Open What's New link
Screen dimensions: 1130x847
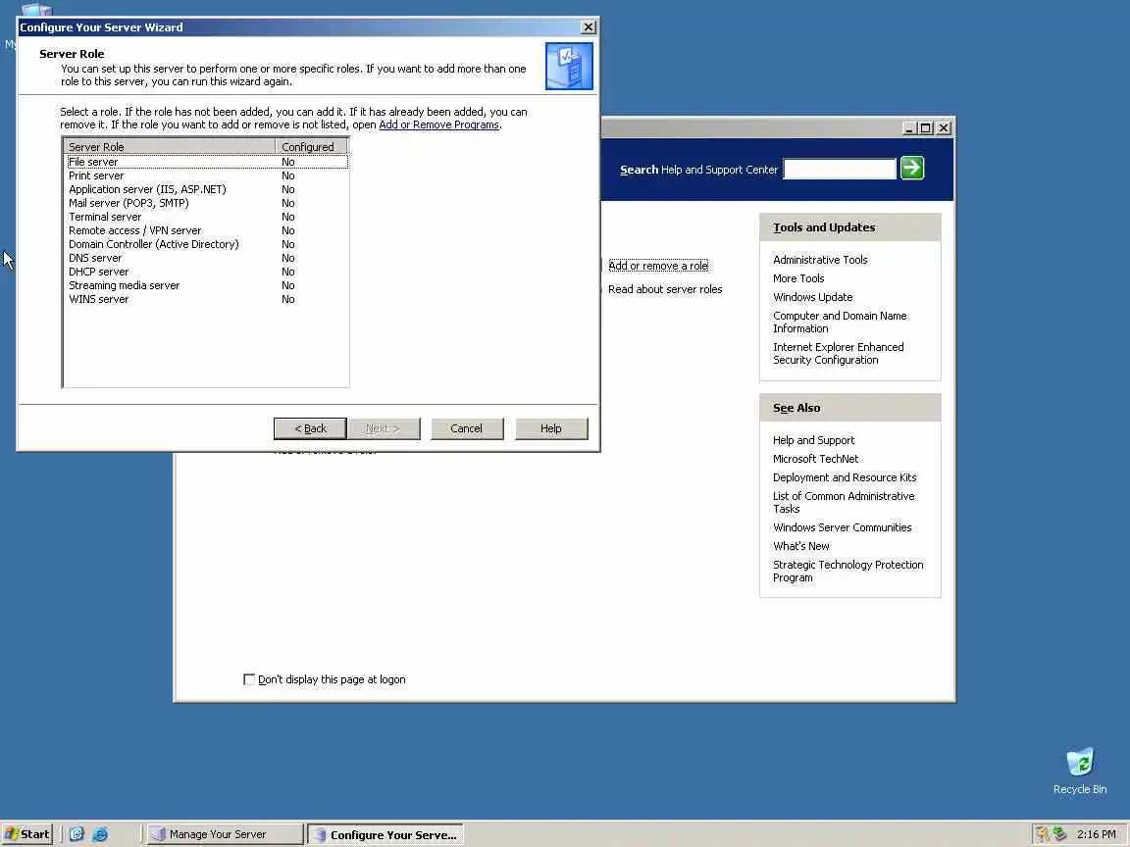pos(801,547)
